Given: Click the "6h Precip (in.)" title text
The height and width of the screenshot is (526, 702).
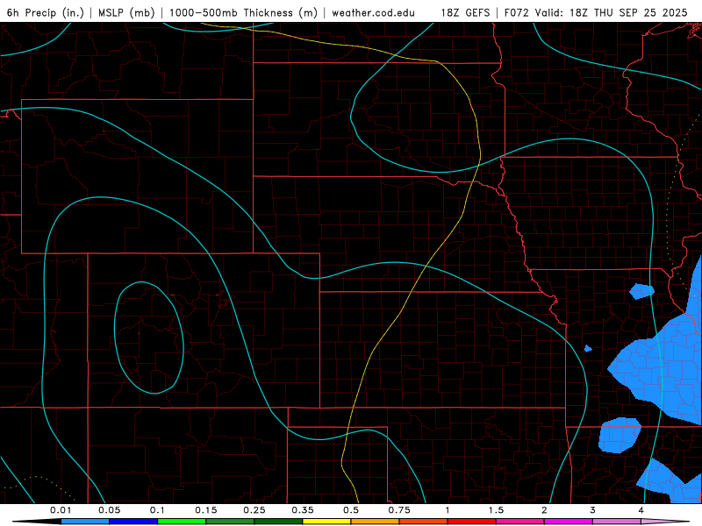Looking at the screenshot, I should click(x=46, y=12).
